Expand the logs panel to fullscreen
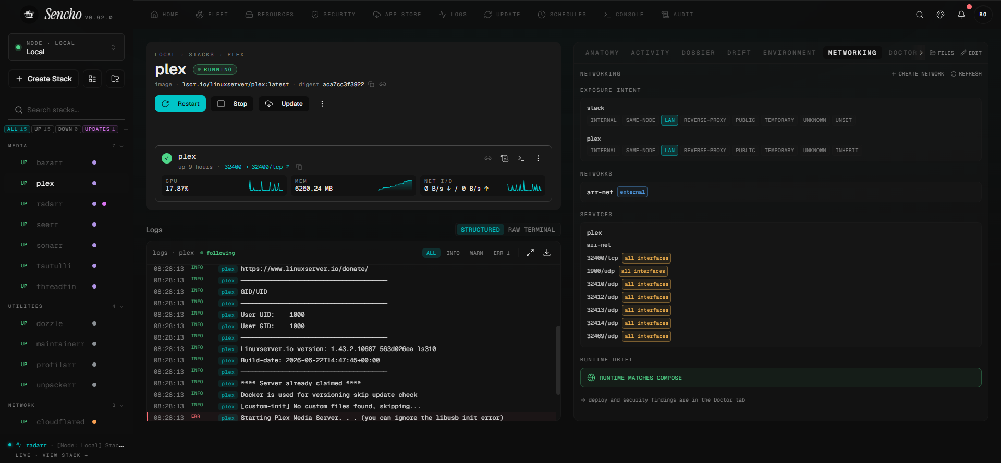Screen dimensions: 1001x463 [530, 253]
